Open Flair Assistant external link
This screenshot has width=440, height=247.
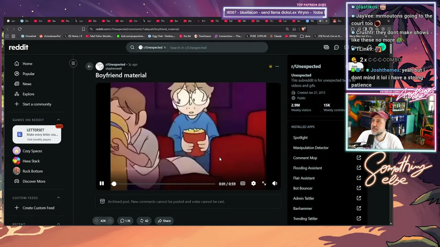[x=359, y=178]
